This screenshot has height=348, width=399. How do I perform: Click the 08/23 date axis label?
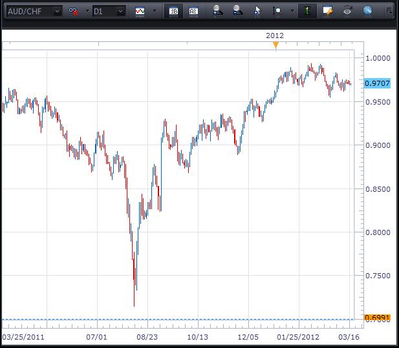[x=147, y=337]
